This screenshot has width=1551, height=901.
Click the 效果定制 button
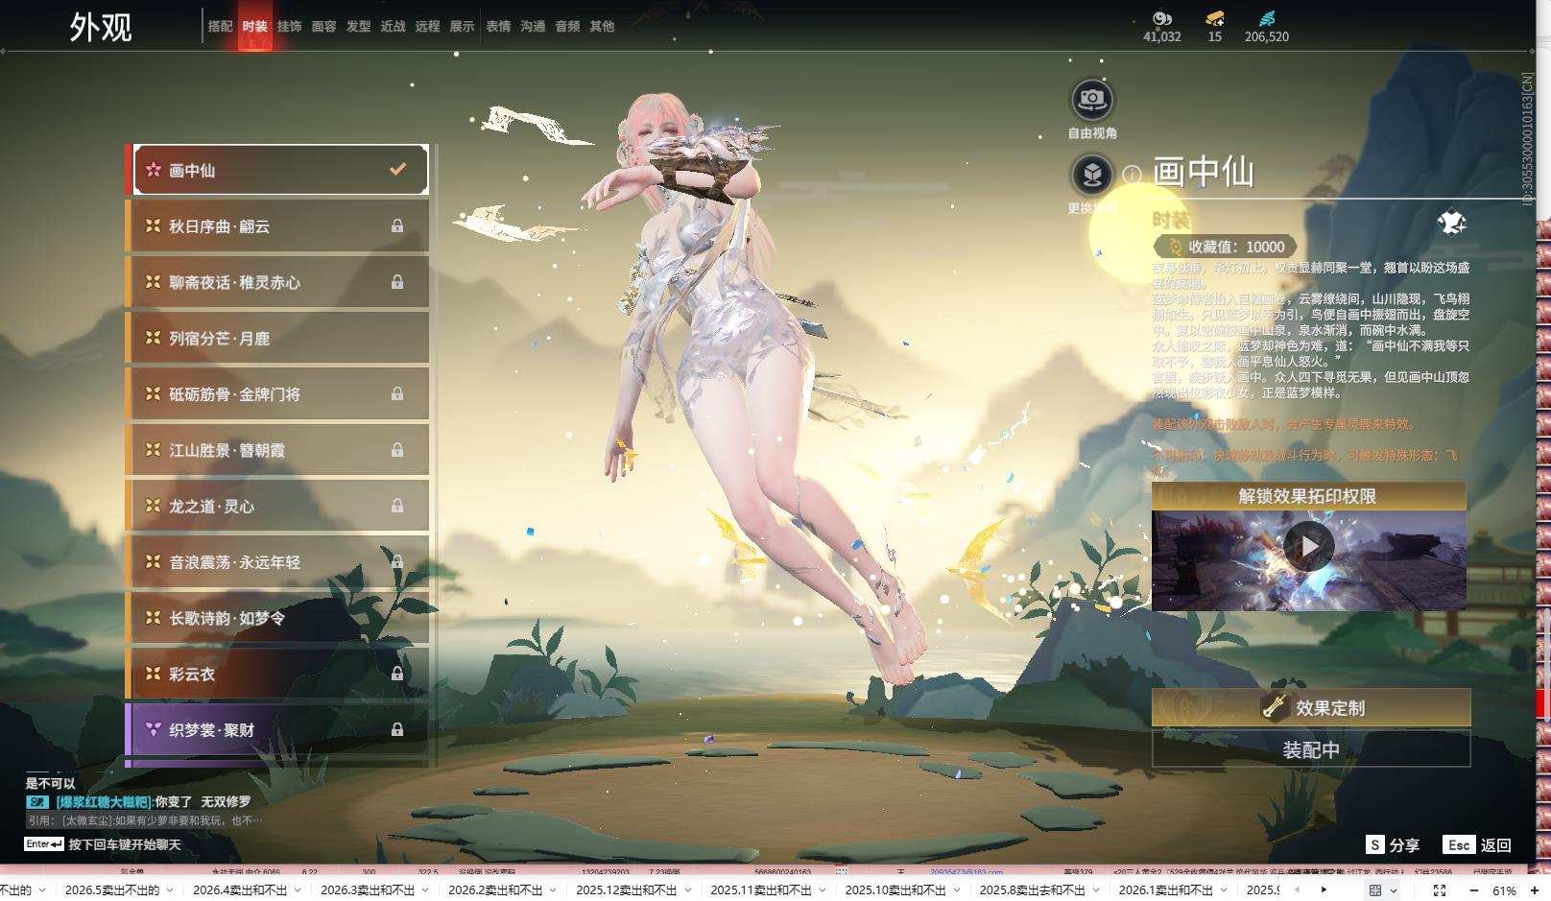[x=1311, y=707]
